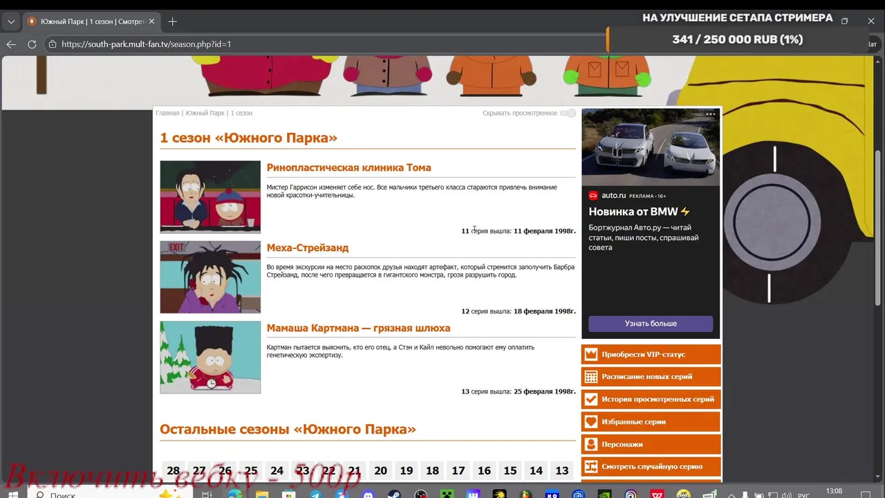Open episode Ринопластическая клиника Тома
The width and height of the screenshot is (885, 498).
coord(348,167)
